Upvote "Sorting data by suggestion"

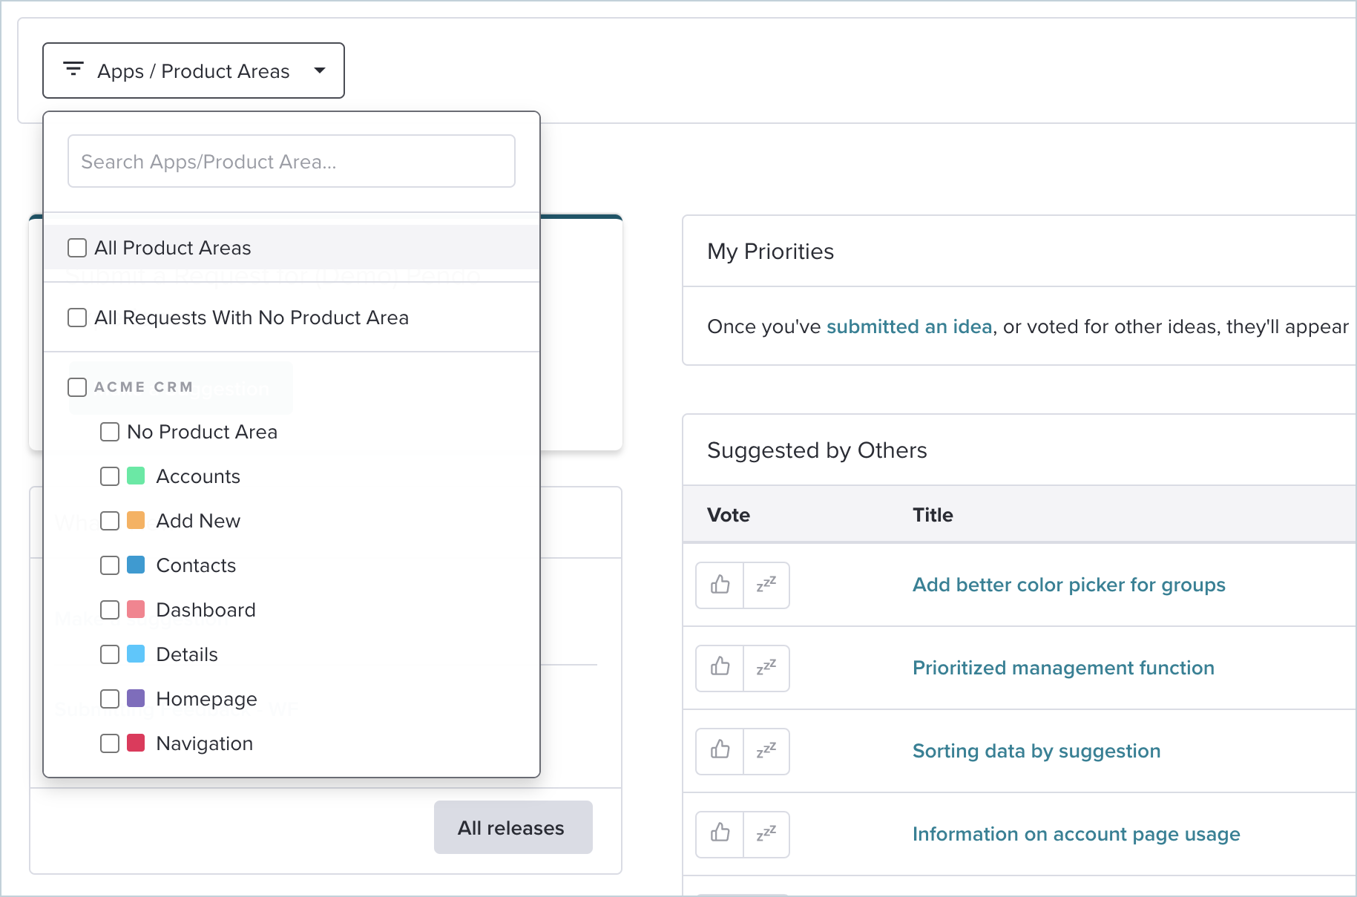(719, 752)
